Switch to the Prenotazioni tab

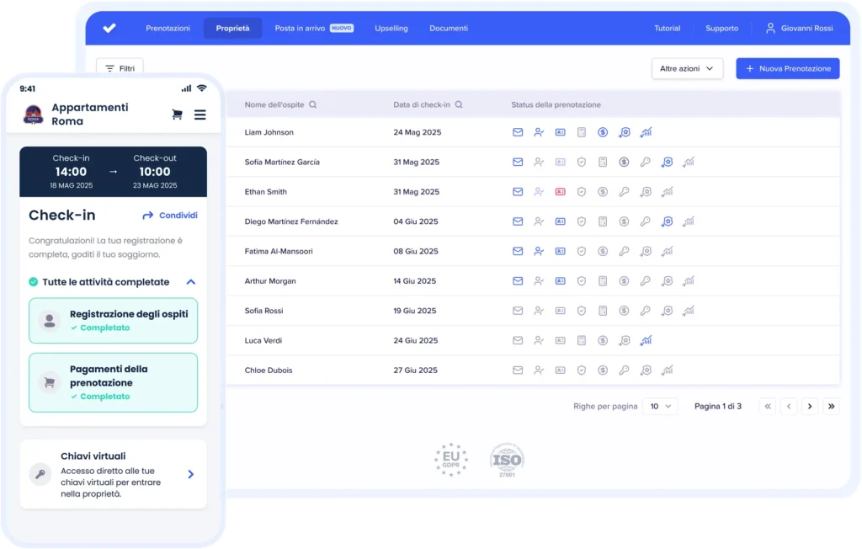pyautogui.click(x=168, y=29)
